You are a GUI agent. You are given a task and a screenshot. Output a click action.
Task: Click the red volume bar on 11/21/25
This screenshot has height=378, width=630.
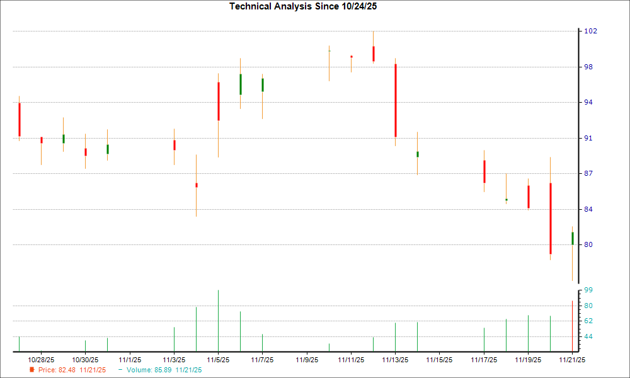coord(572,324)
